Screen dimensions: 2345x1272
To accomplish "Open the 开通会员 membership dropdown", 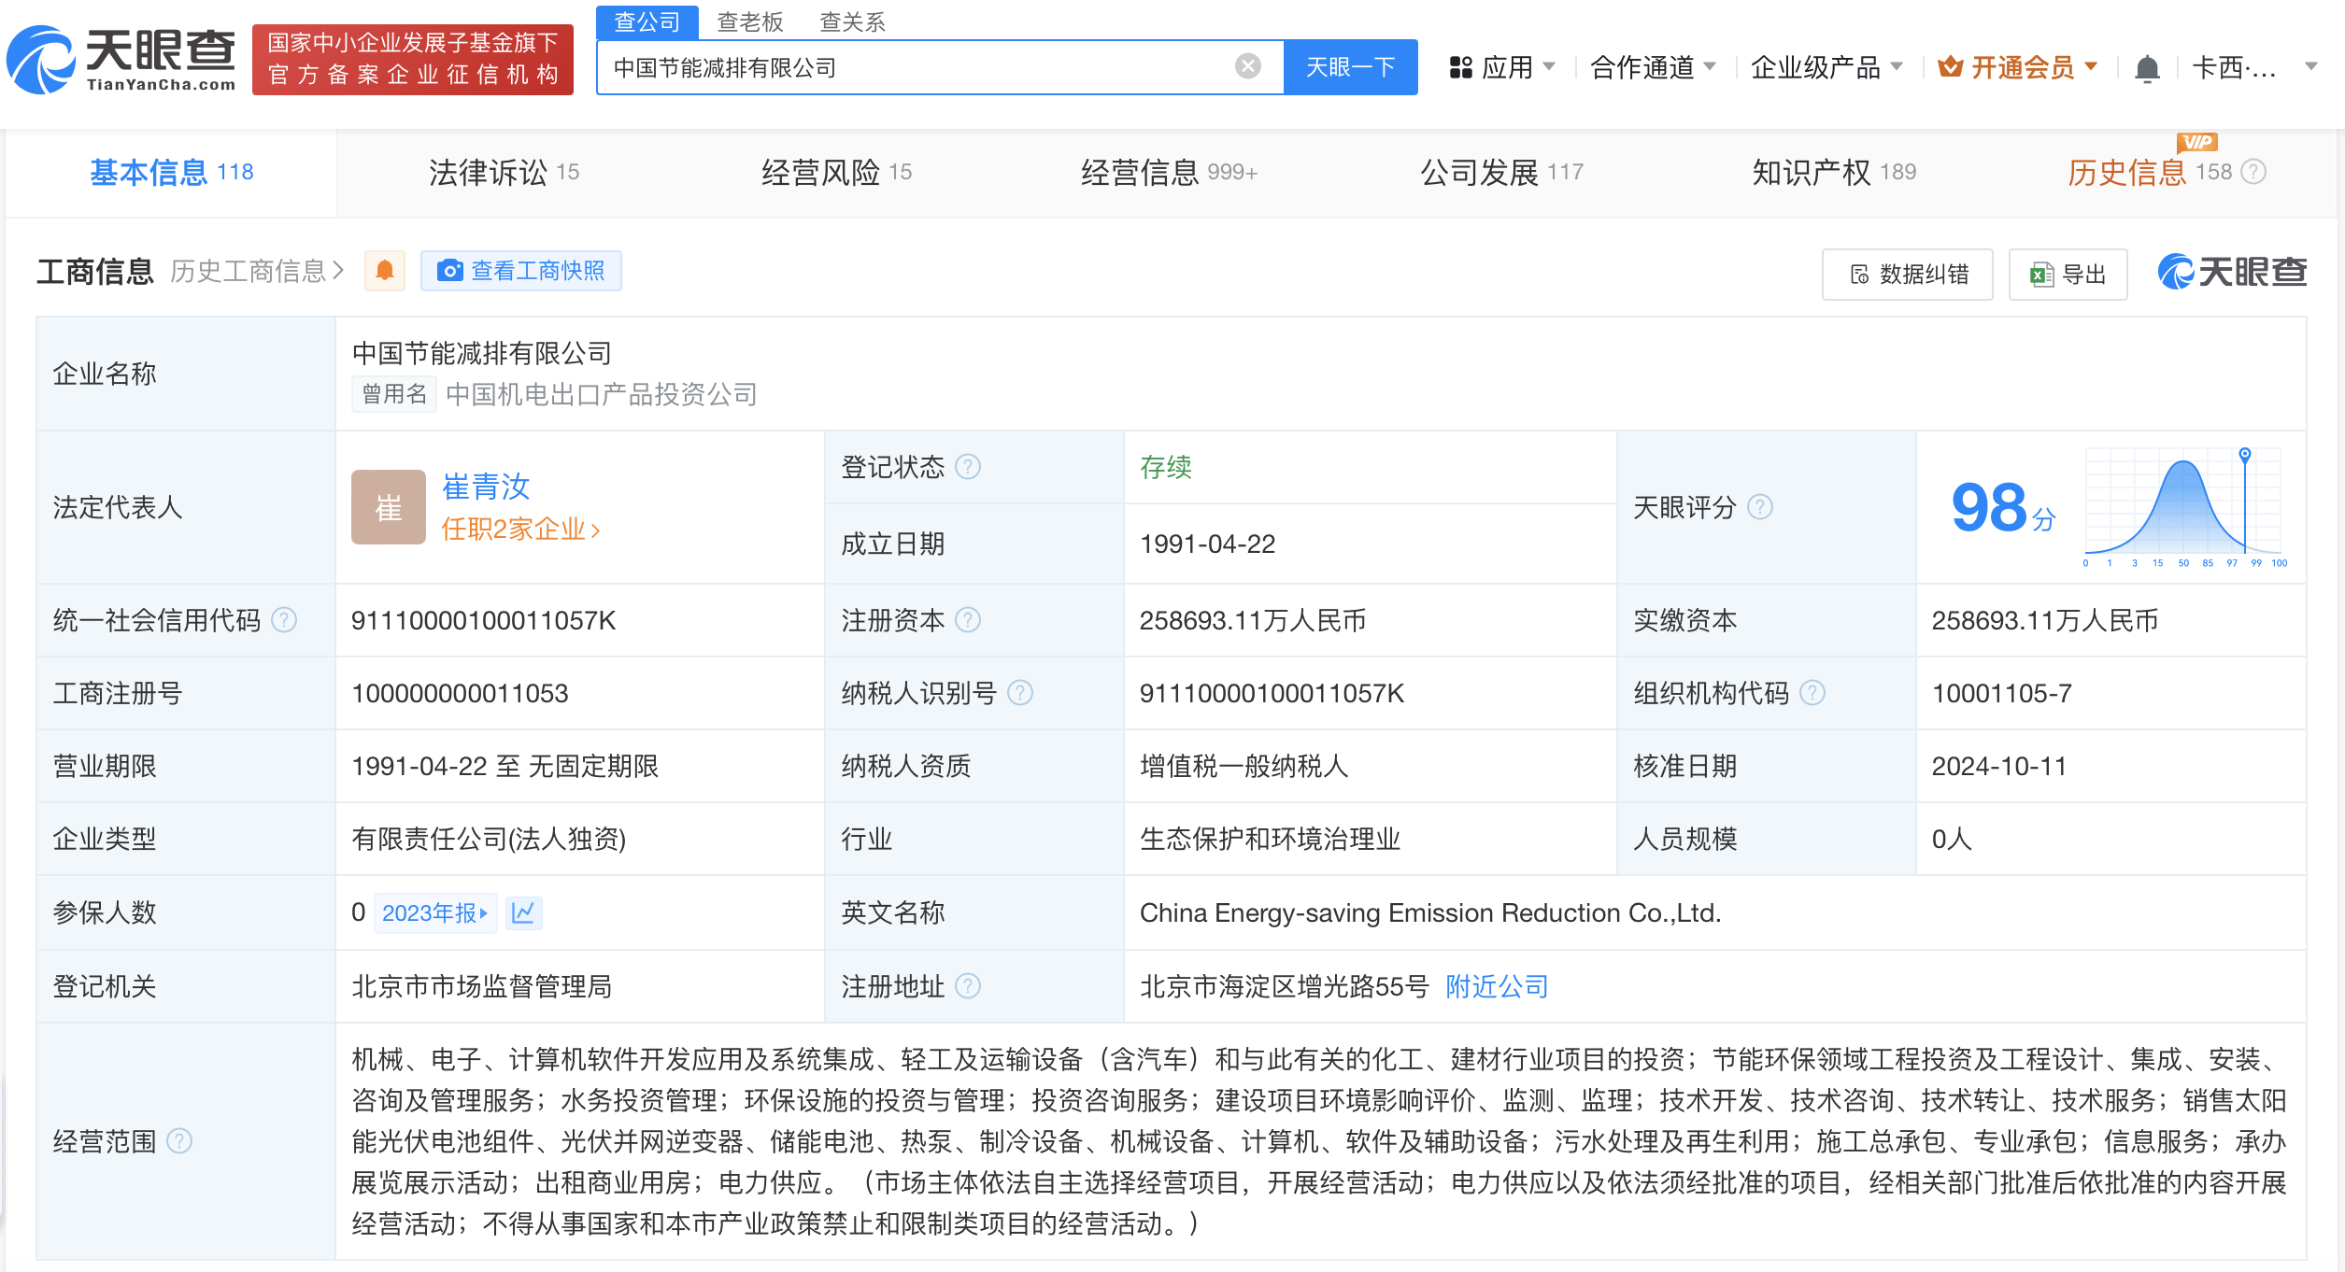I will [x=2018, y=67].
